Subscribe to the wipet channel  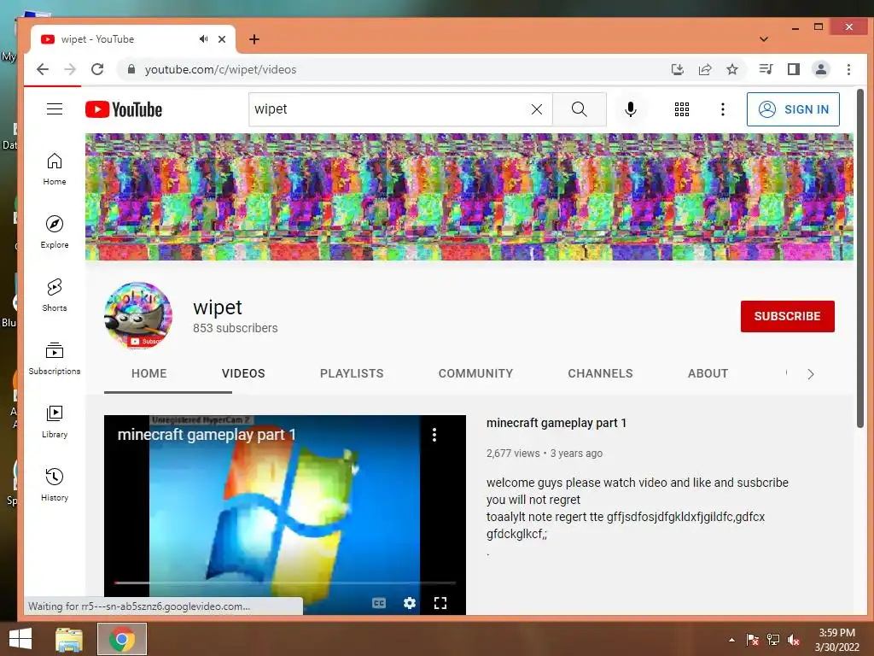[x=787, y=316]
